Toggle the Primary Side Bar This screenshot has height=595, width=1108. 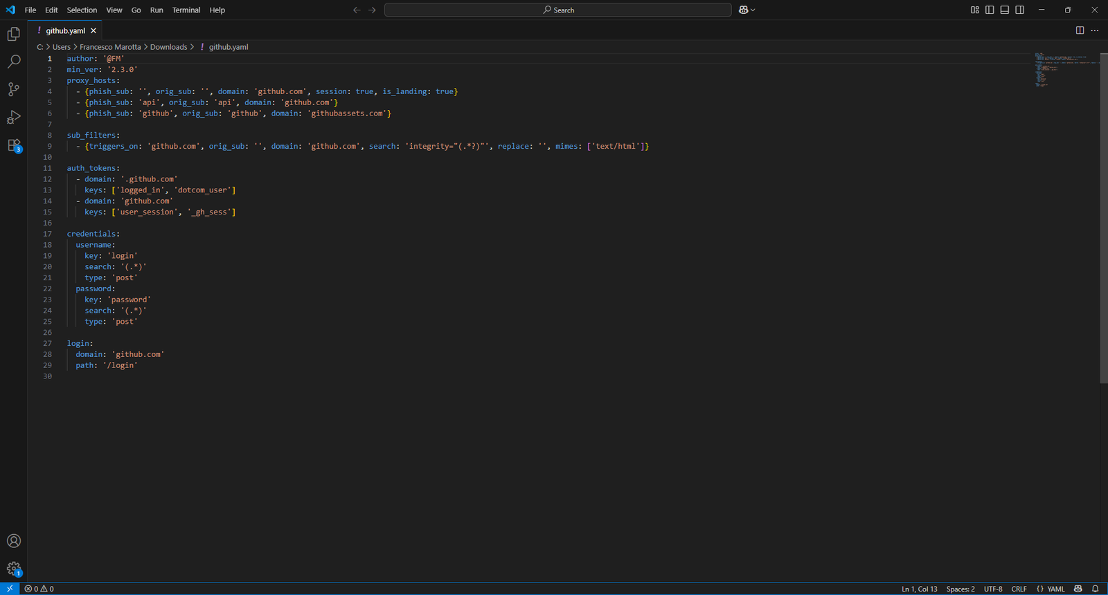click(x=990, y=10)
